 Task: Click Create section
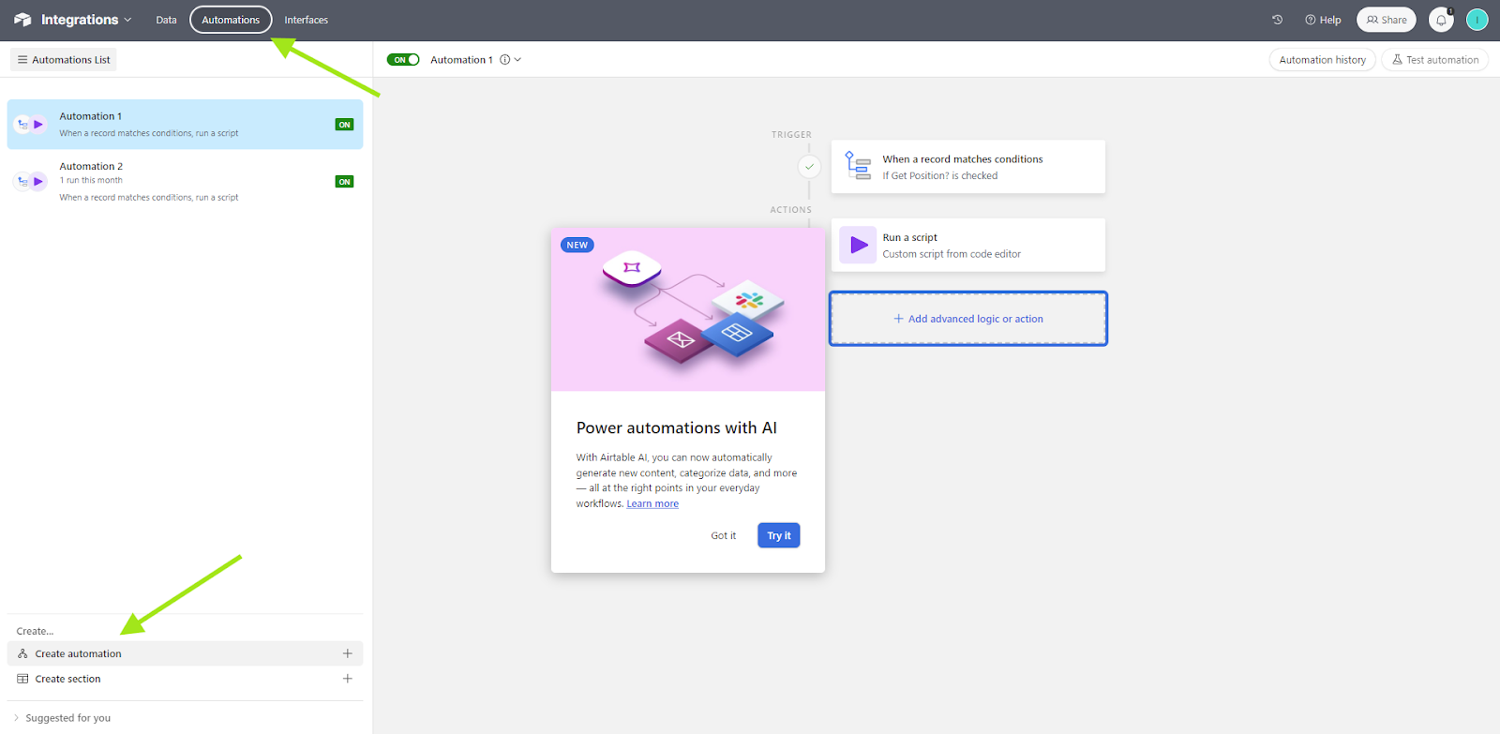point(185,679)
